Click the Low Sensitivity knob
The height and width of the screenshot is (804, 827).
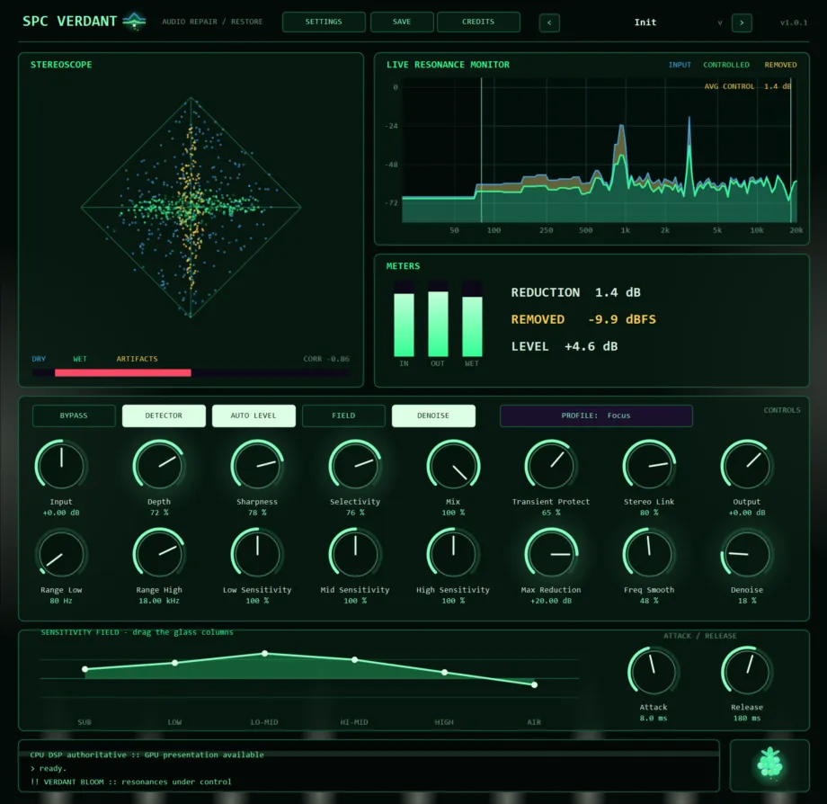click(257, 554)
